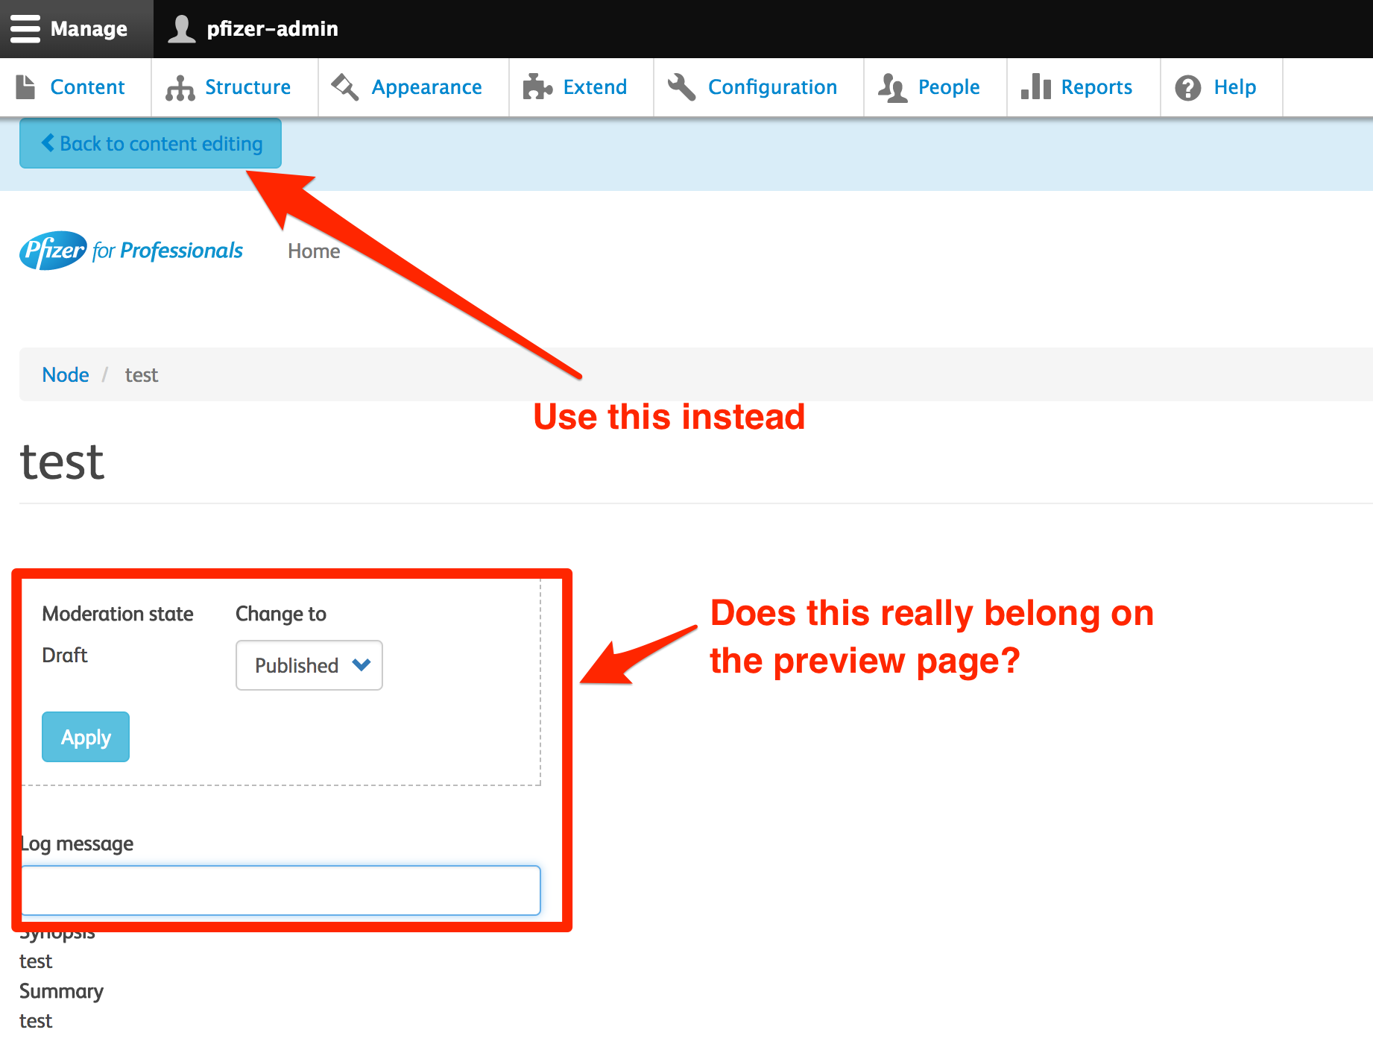The image size is (1373, 1062).
Task: Open the Help admin menu
Action: [x=1221, y=87]
